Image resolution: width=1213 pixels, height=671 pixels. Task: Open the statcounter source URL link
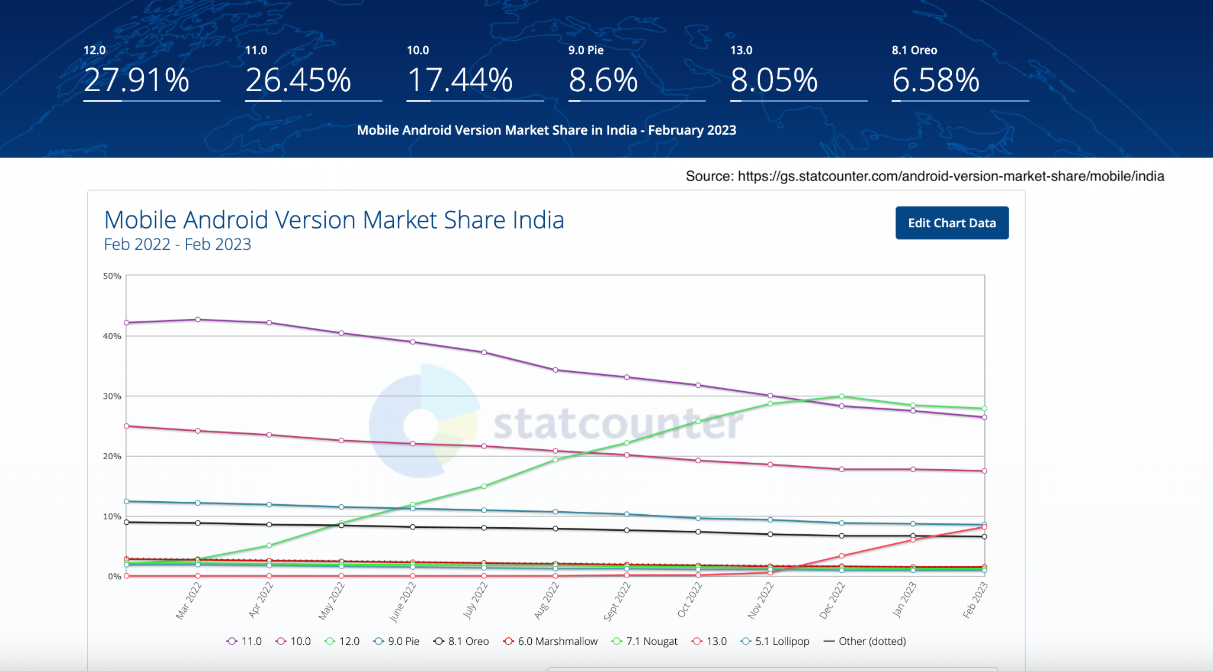[951, 176]
